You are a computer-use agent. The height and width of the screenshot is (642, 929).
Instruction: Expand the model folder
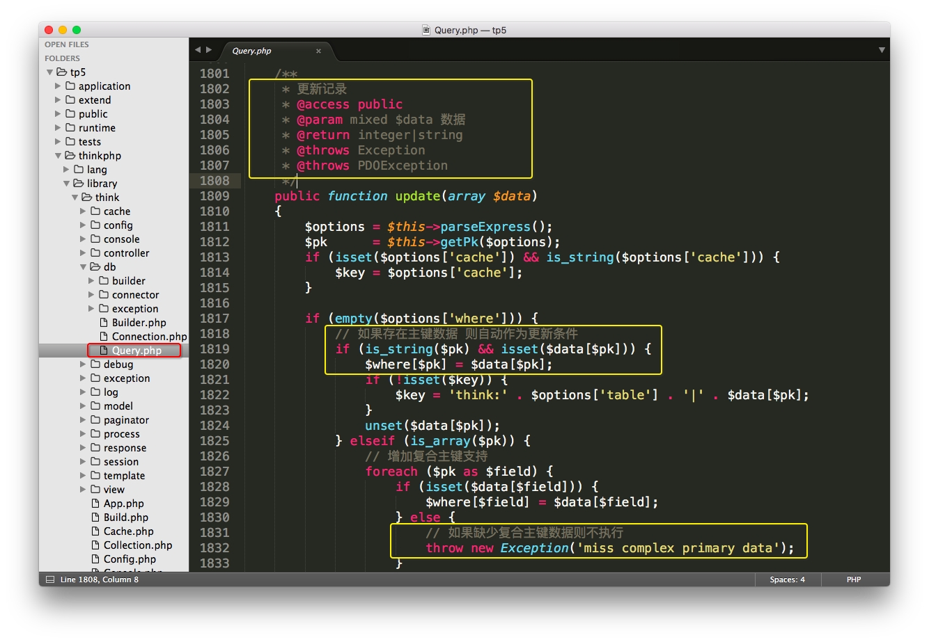(84, 406)
